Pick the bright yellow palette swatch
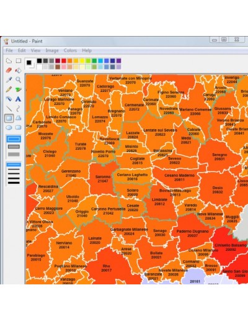The image size is (248, 321). pyautogui.click(x=82, y=61)
